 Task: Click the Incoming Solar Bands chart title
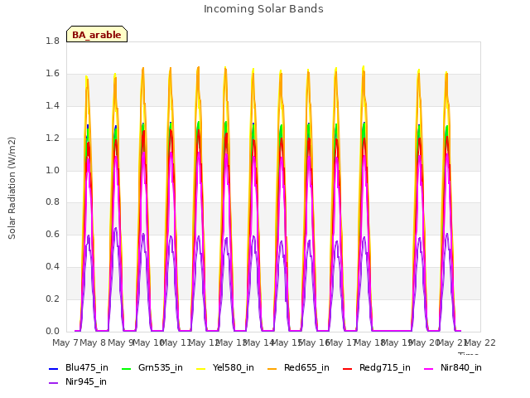point(263,9)
